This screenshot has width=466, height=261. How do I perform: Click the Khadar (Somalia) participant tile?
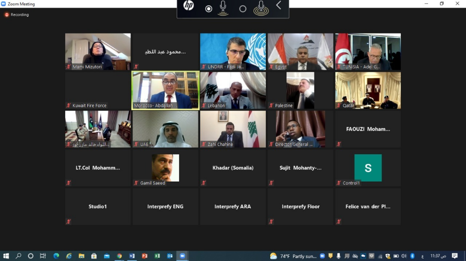click(x=233, y=168)
